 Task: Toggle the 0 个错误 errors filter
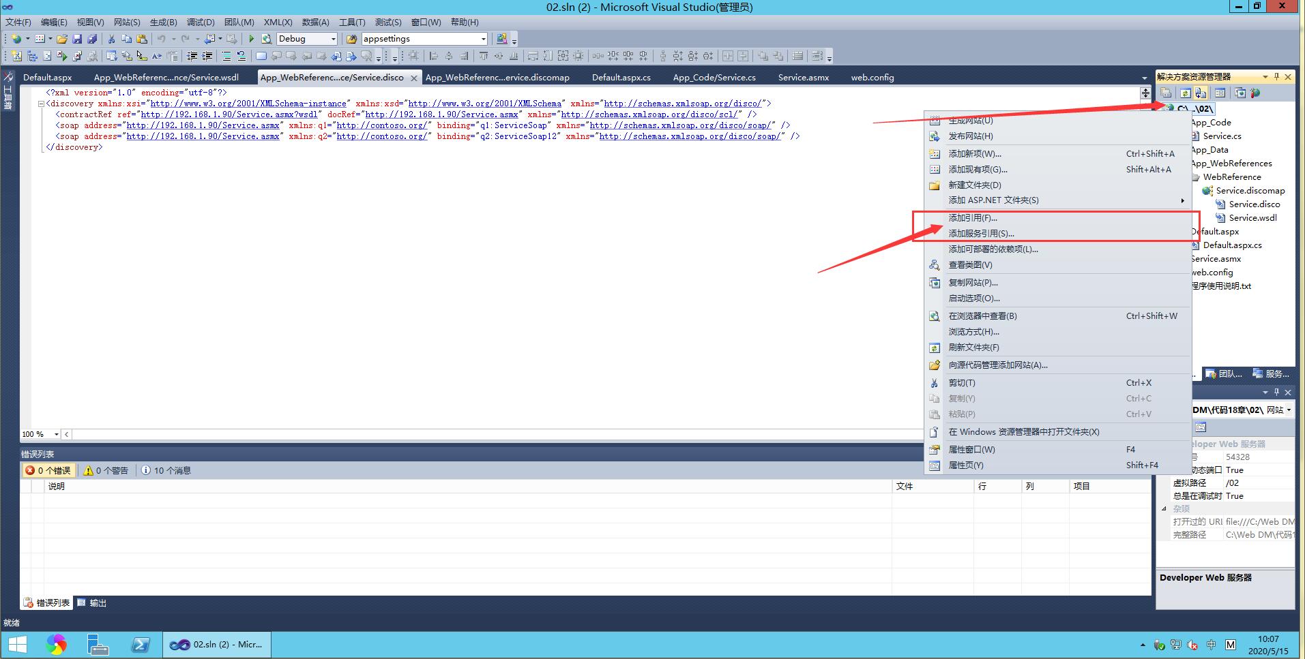click(x=48, y=470)
